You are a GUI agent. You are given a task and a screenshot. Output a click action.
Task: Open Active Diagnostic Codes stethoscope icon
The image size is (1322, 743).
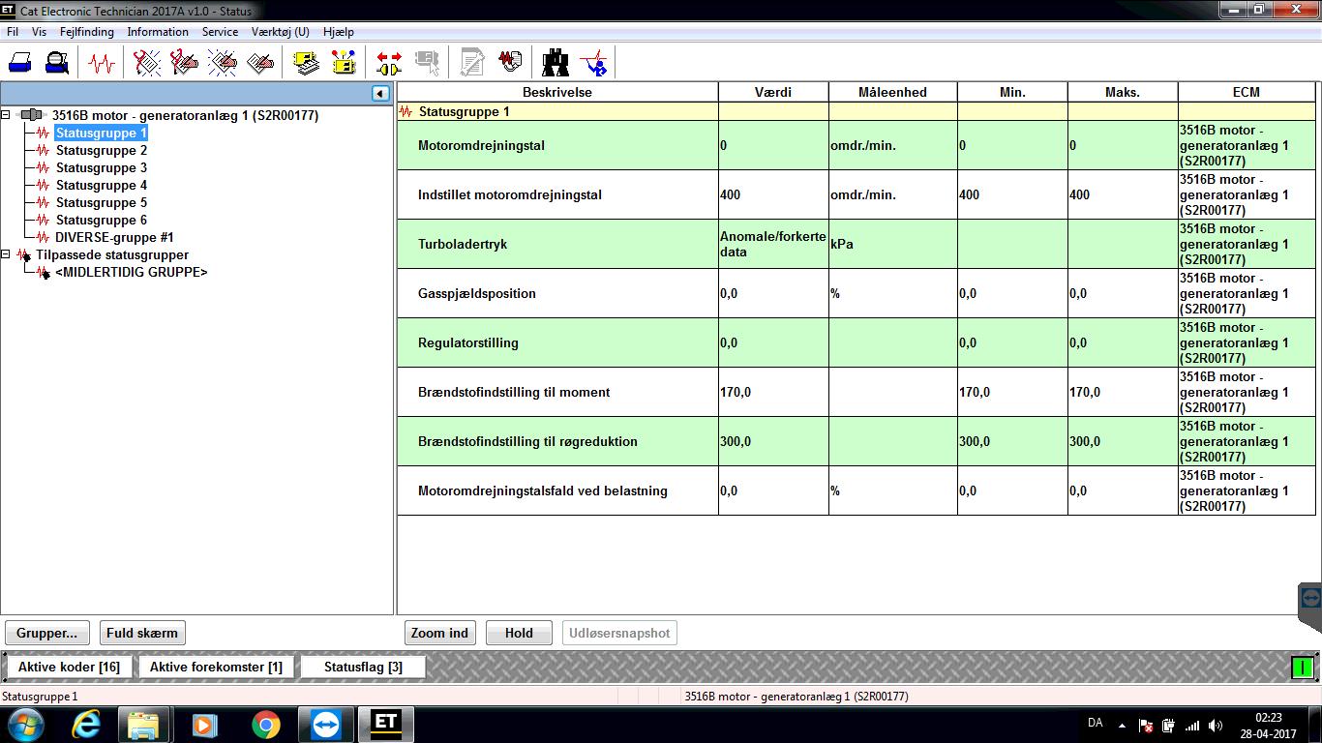tap(147, 64)
